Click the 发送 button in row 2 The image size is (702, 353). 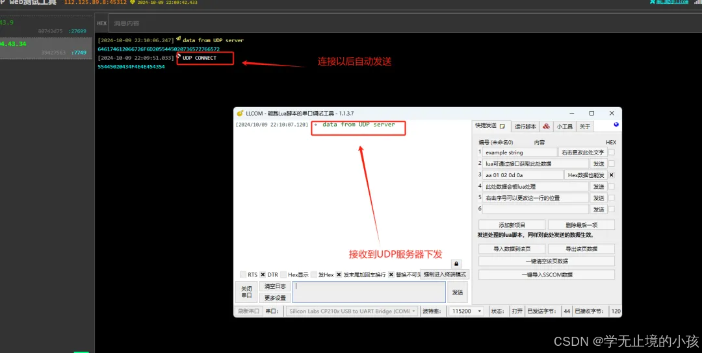599,164
